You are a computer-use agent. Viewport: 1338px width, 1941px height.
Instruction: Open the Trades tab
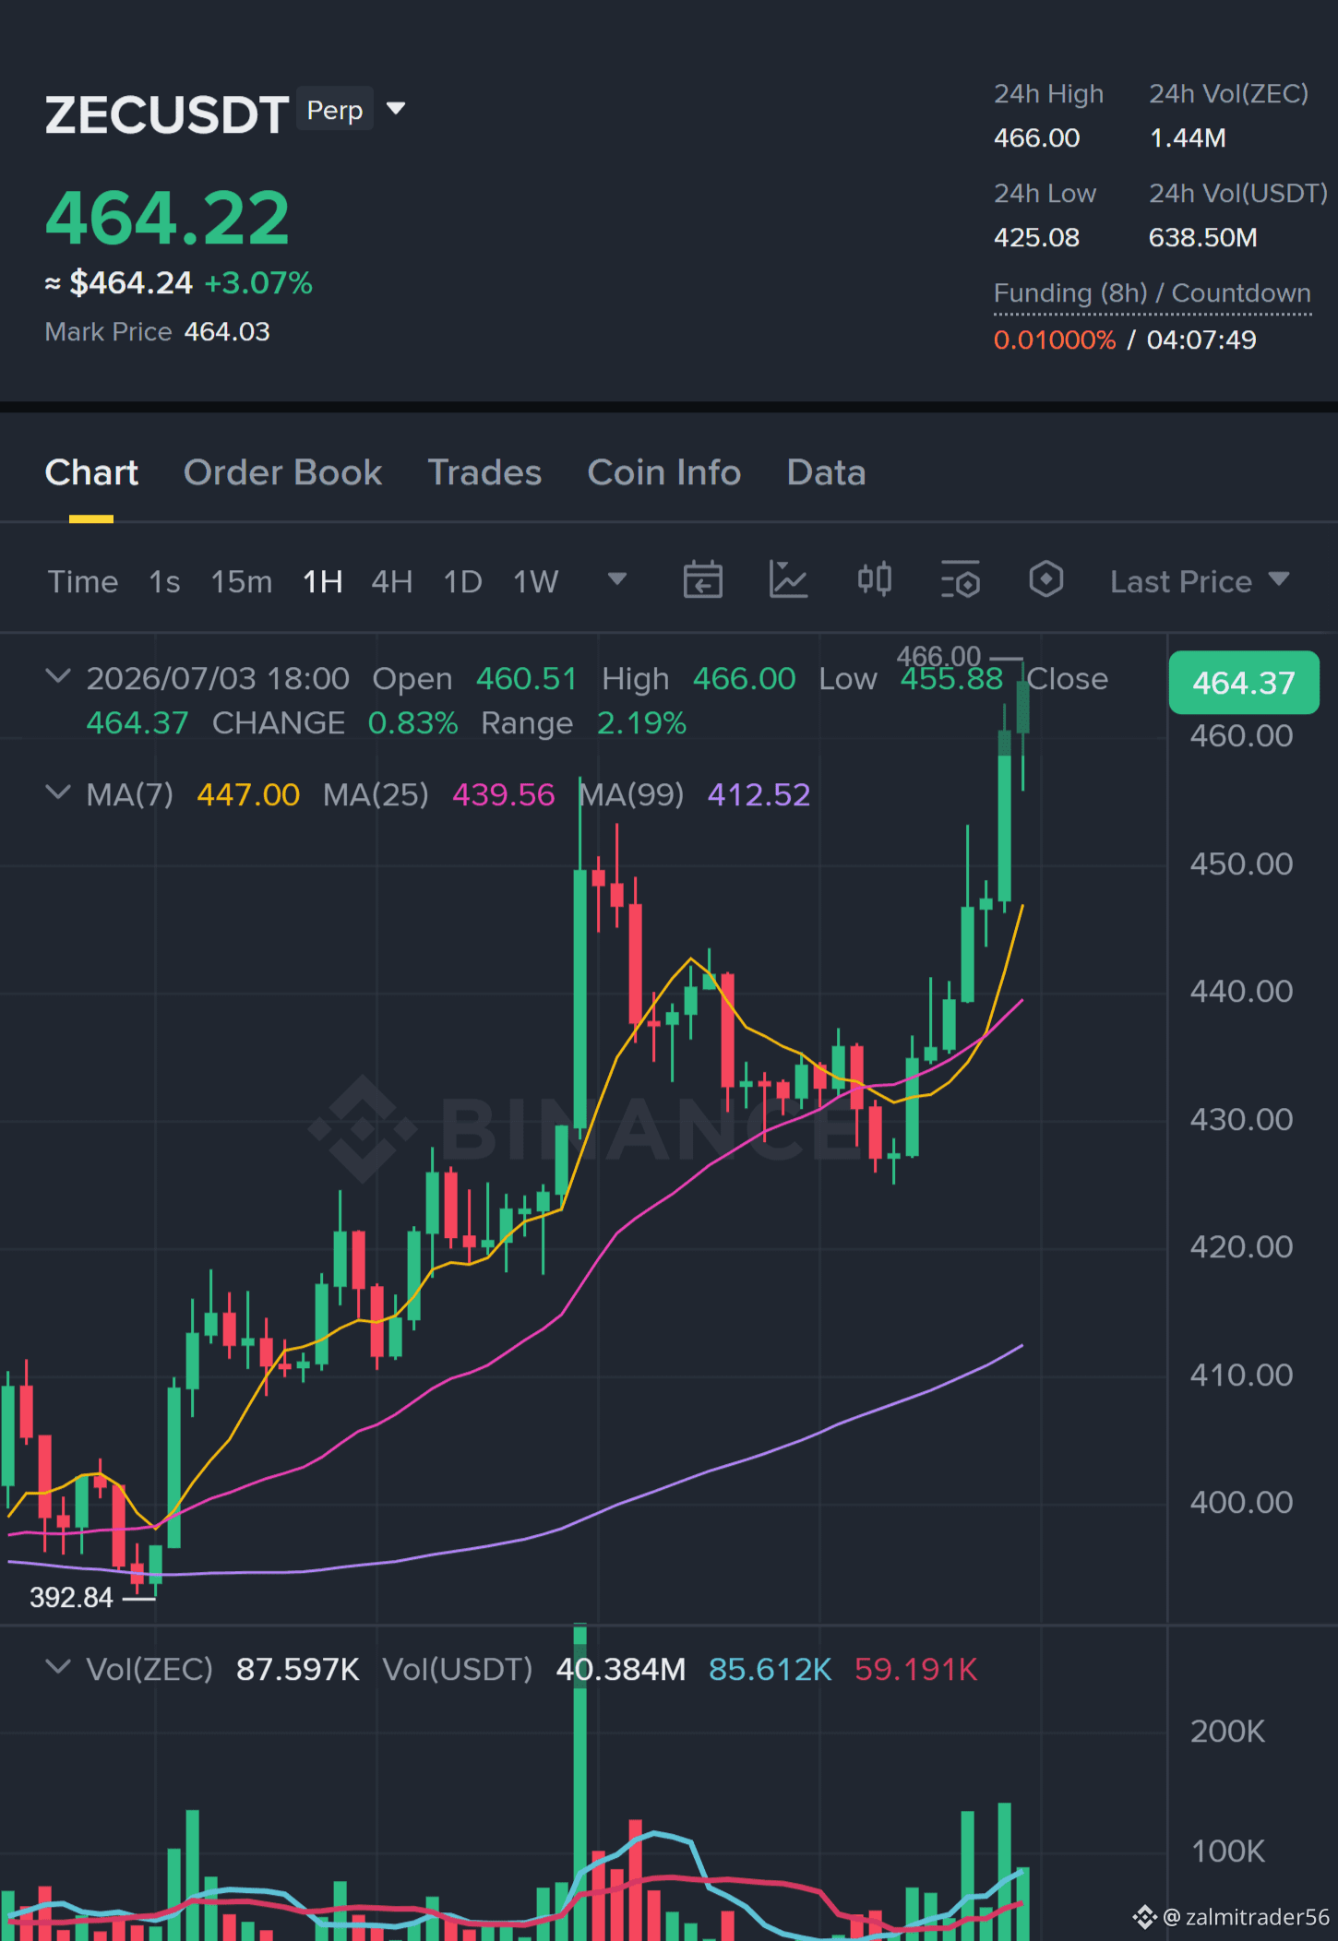click(484, 472)
